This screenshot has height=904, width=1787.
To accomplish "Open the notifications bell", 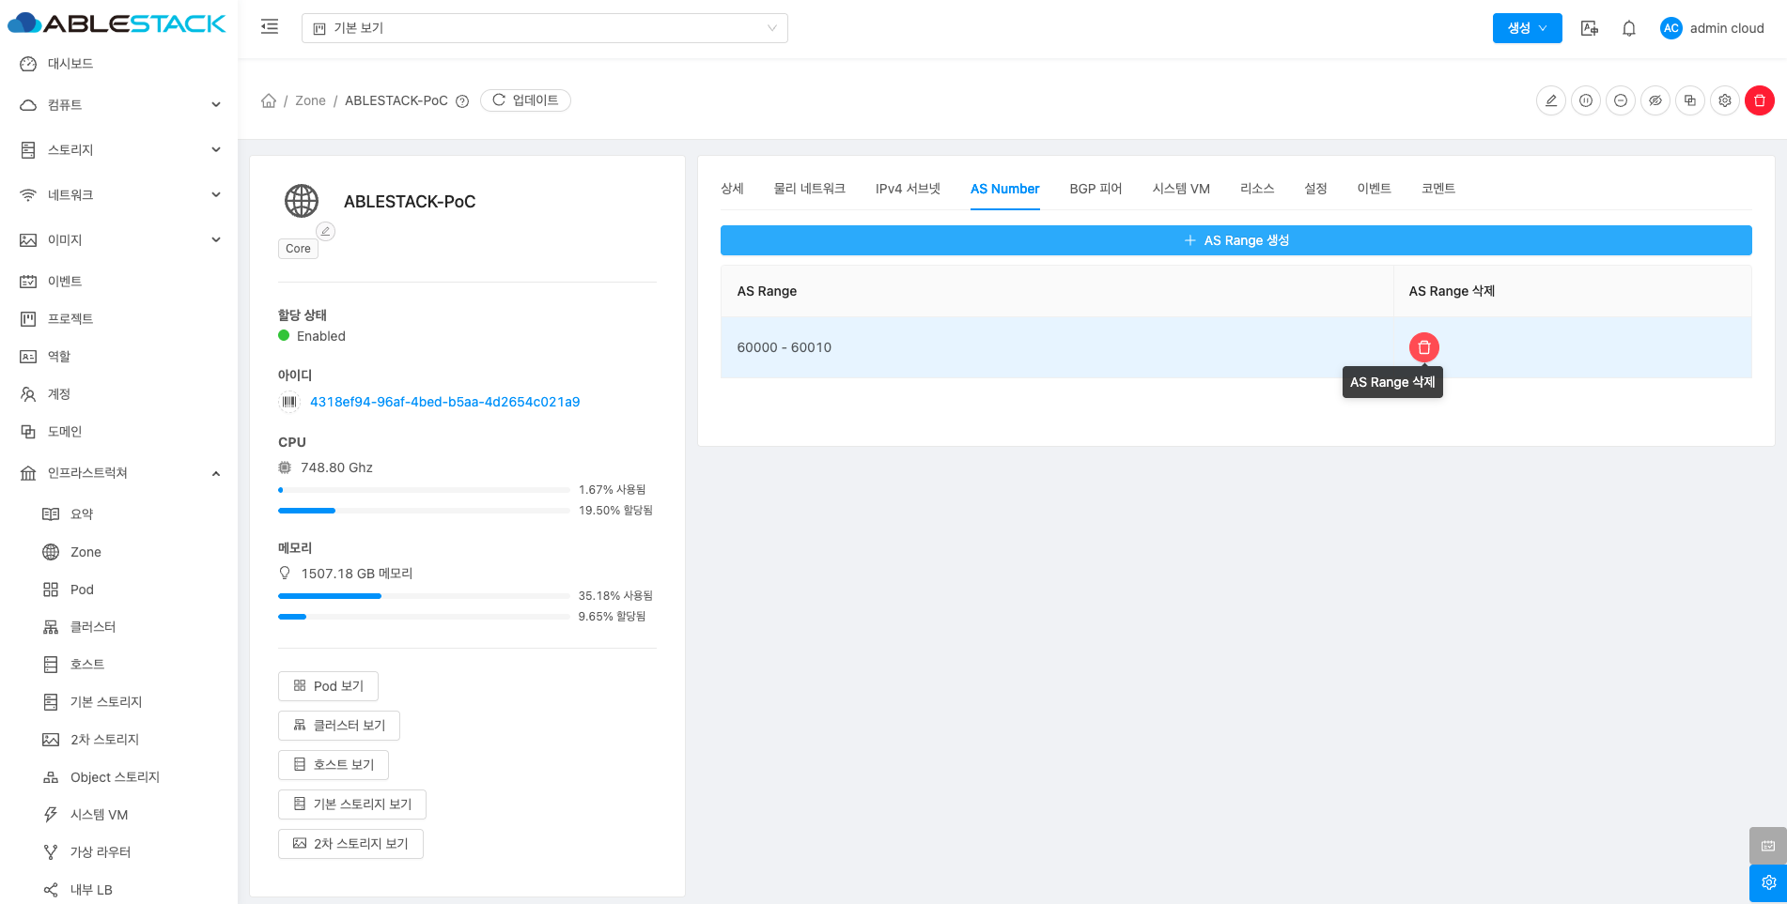I will [1628, 28].
